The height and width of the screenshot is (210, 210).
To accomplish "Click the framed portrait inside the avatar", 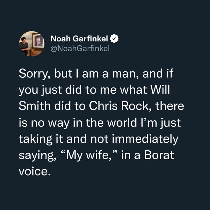I will (38, 41).
